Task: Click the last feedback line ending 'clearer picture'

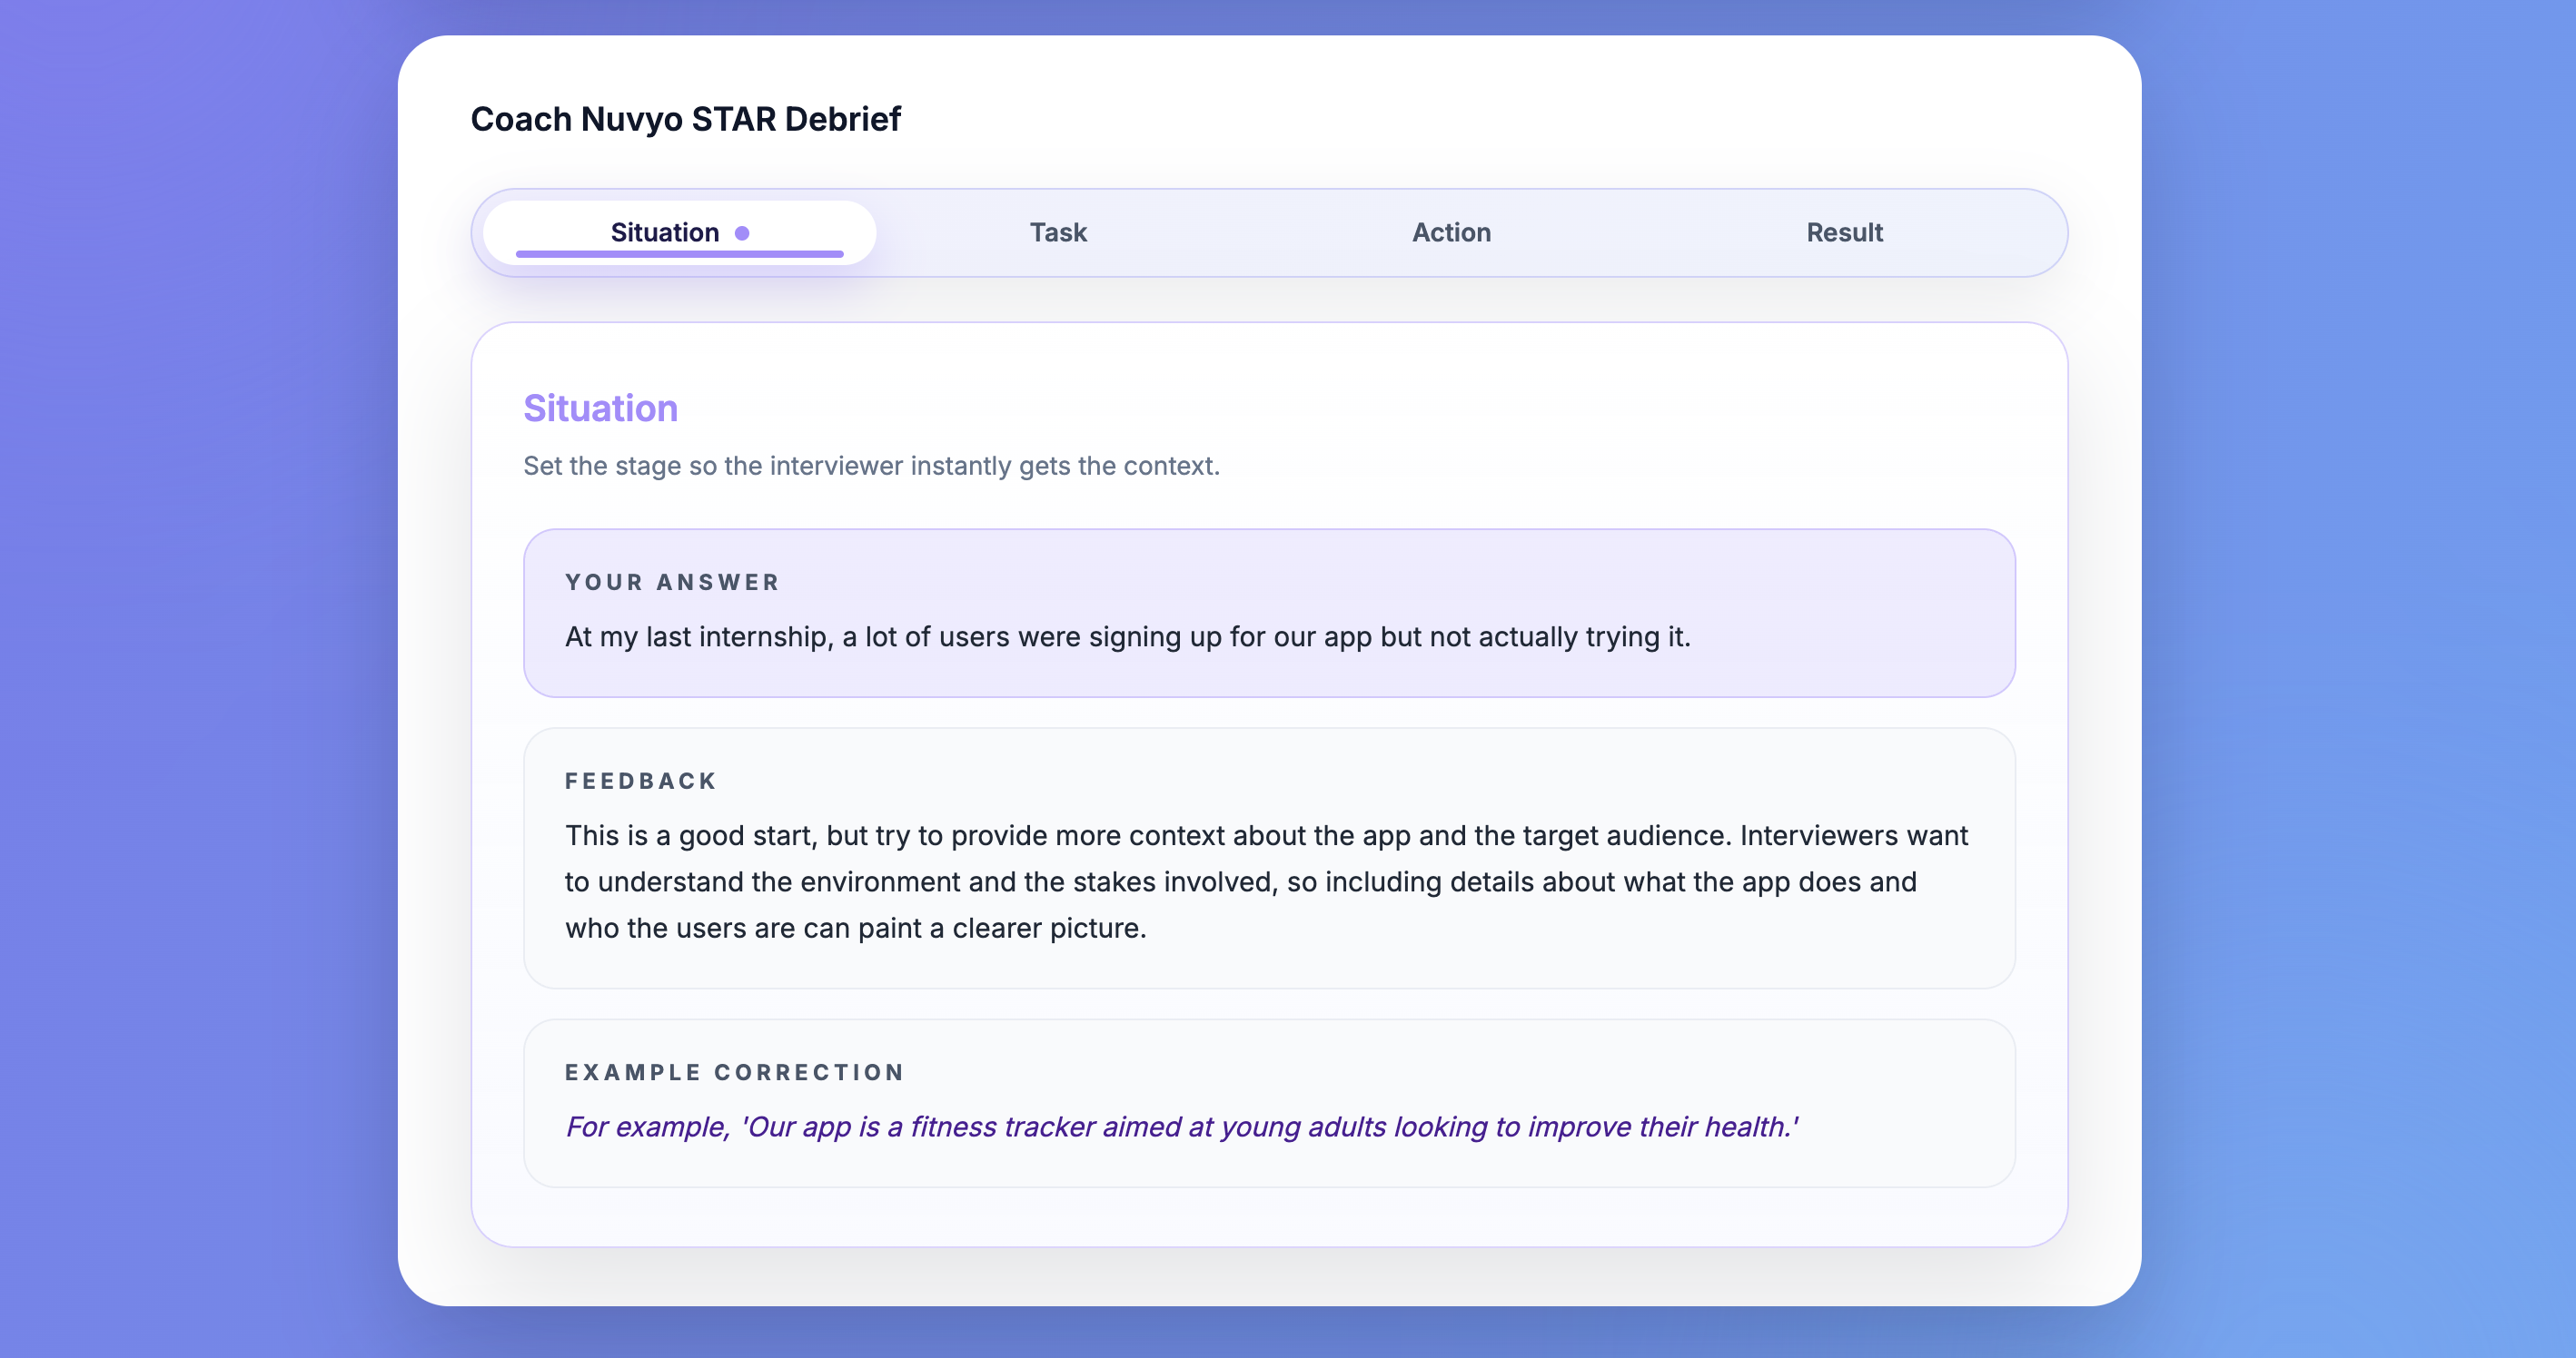Action: point(855,929)
